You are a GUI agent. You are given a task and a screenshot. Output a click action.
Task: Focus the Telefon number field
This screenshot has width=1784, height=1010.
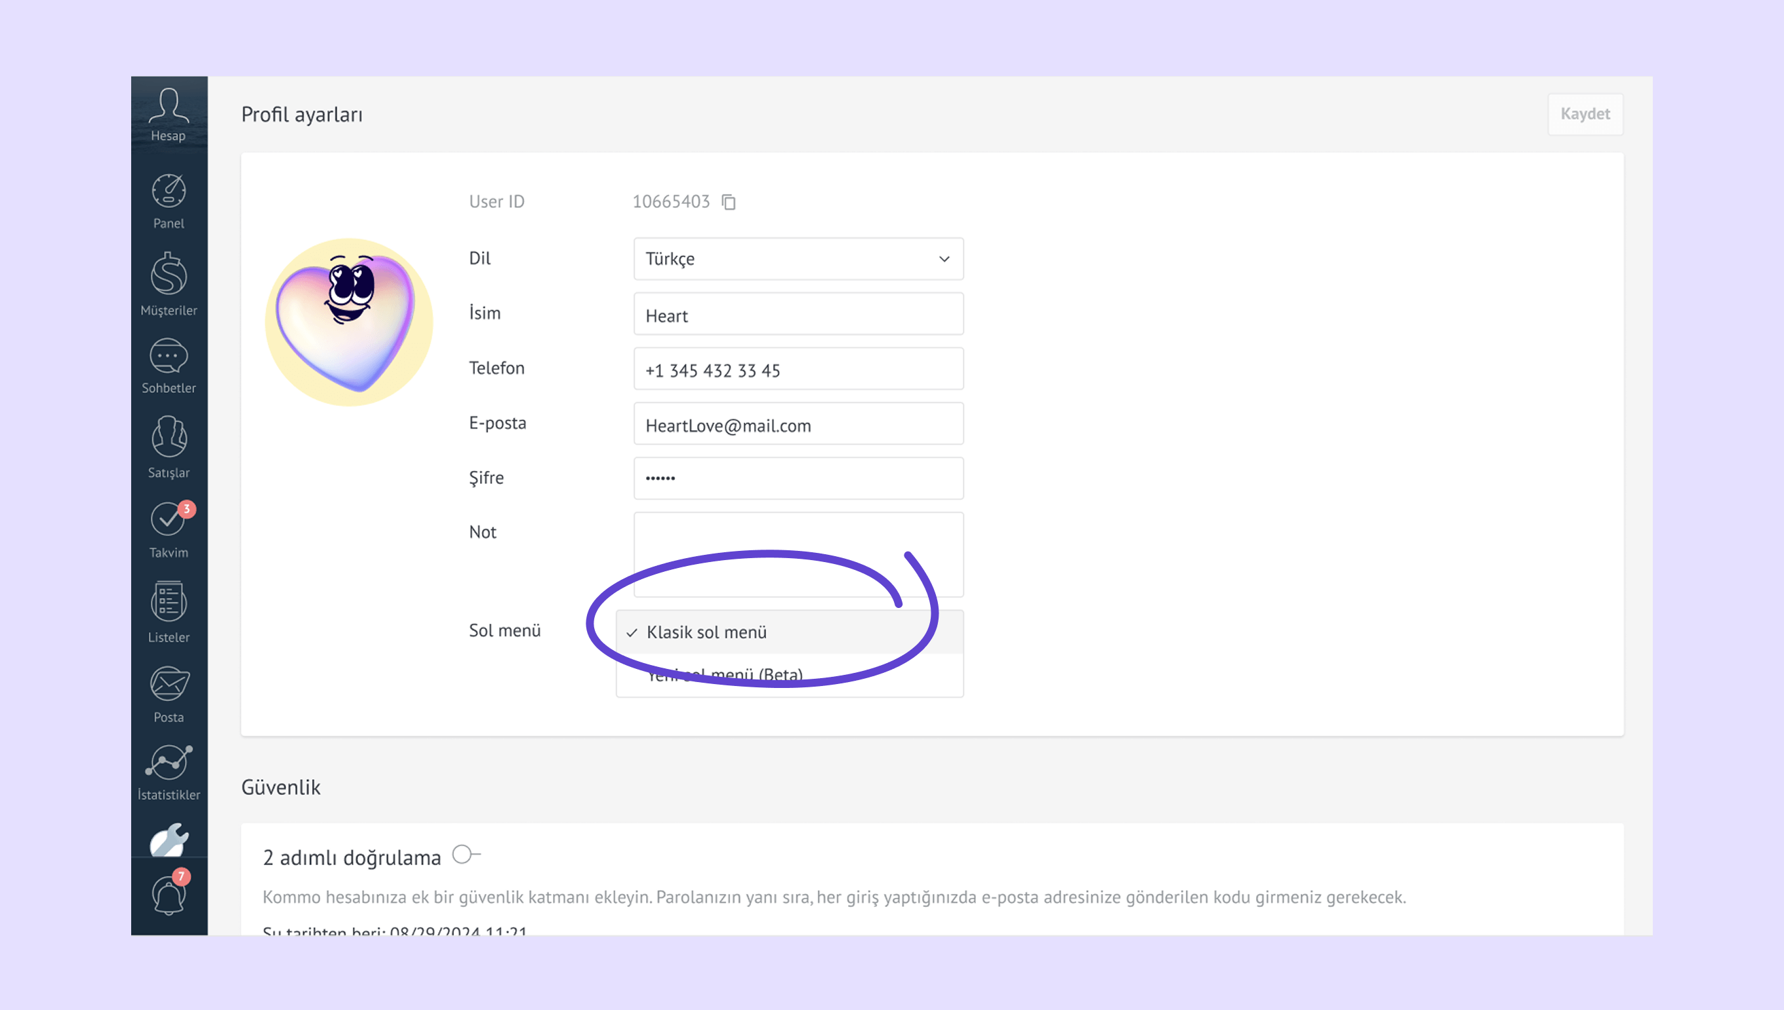[x=798, y=370]
